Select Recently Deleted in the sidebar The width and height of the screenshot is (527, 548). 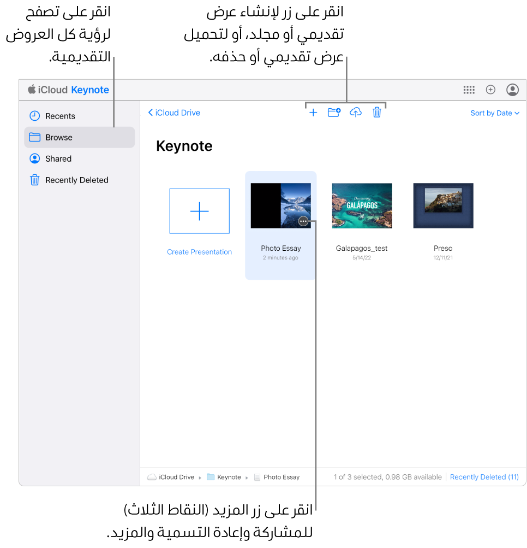[x=79, y=180]
